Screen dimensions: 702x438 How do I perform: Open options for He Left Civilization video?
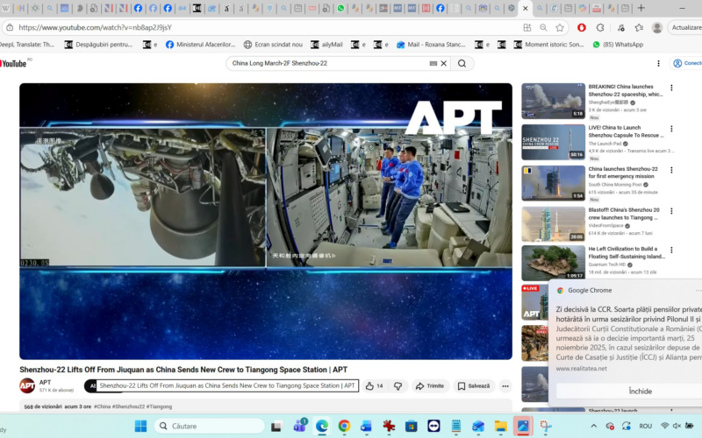(671, 250)
